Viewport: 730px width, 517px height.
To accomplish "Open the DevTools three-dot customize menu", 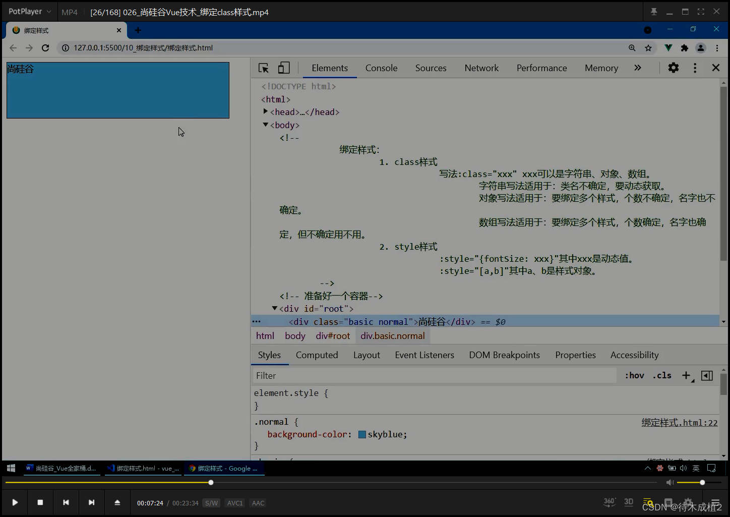I will point(695,68).
